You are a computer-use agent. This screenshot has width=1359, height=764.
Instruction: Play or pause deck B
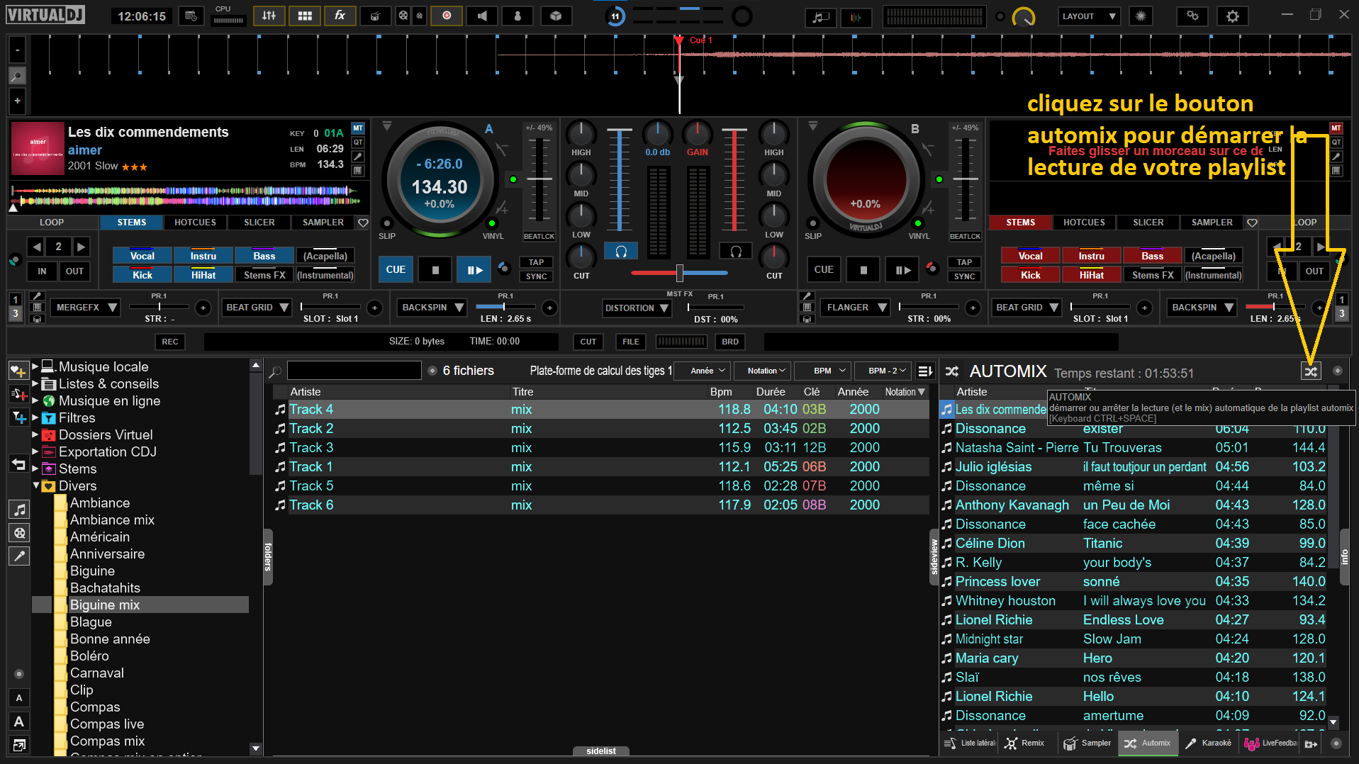pos(902,270)
